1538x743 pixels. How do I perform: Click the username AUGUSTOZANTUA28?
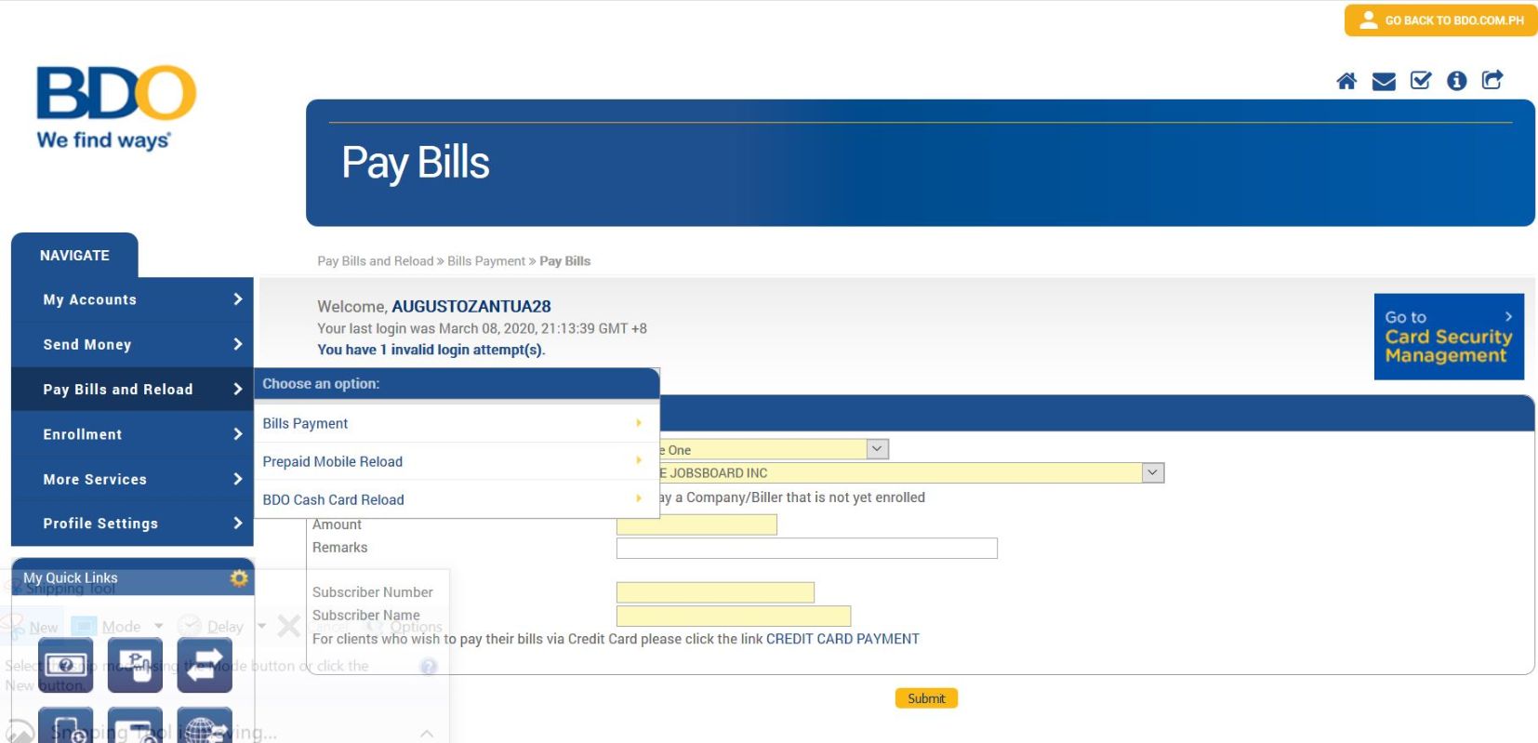coord(471,306)
